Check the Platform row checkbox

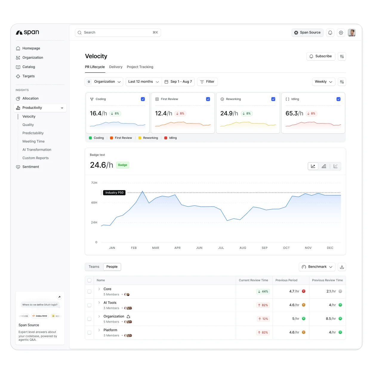pyautogui.click(x=89, y=332)
